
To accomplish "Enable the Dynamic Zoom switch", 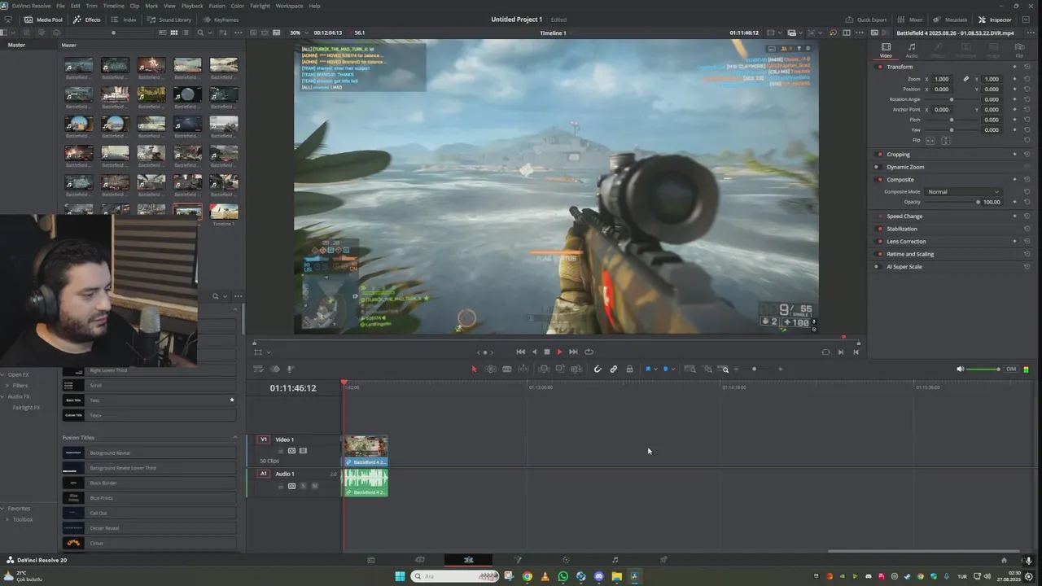I will pos(877,167).
